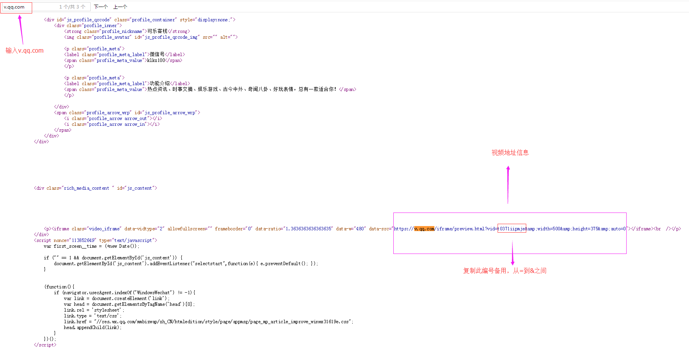Click the var link = document.createElement line
Screen dimensions: 689x348
[x=117, y=298]
